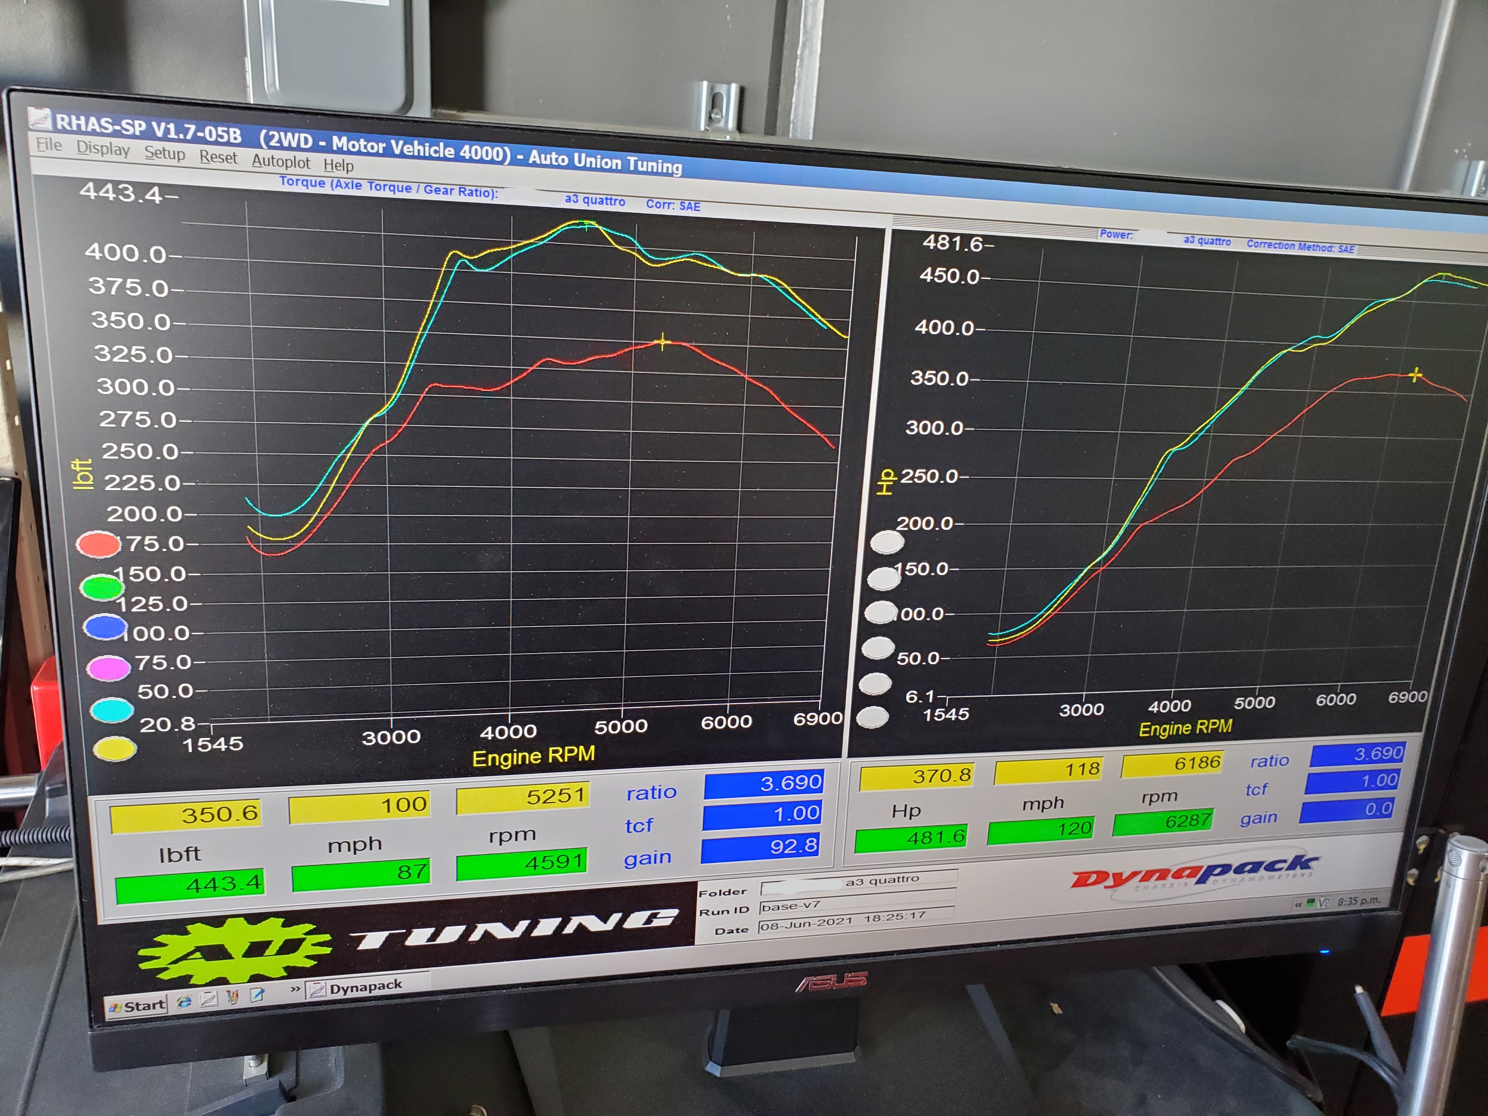Click the green 6287 rpm readout

(x=1163, y=822)
